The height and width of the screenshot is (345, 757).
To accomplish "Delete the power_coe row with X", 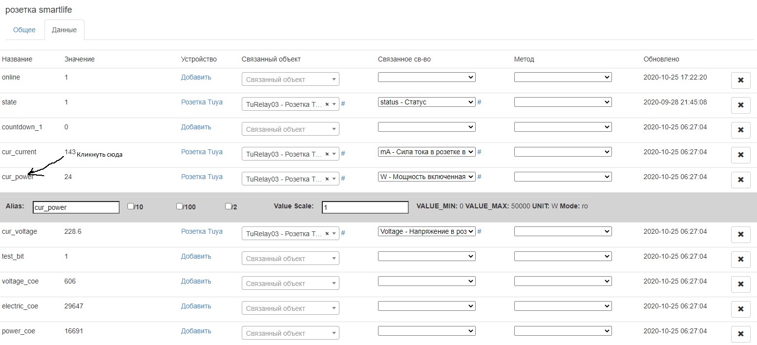I will pyautogui.click(x=740, y=334).
